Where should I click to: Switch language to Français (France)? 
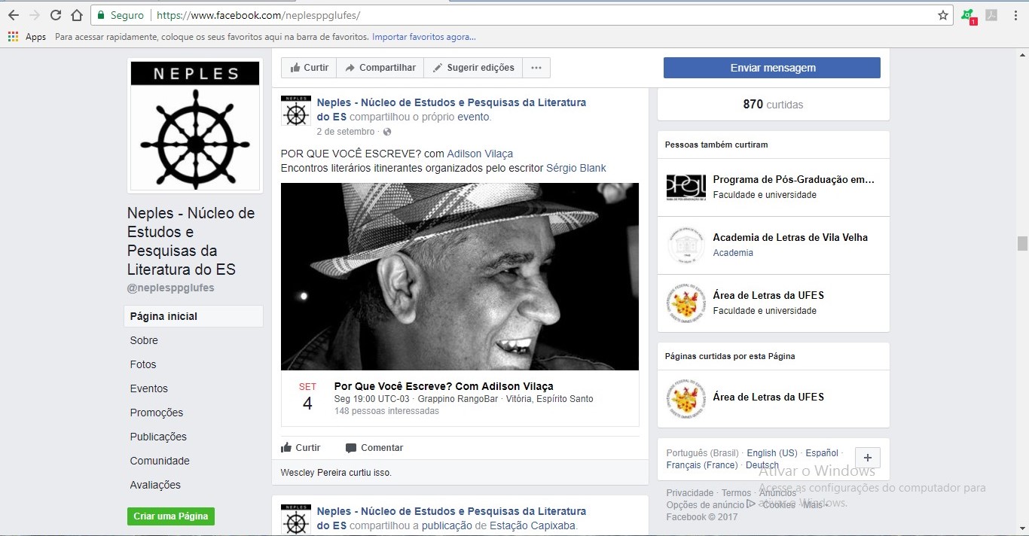(x=702, y=465)
